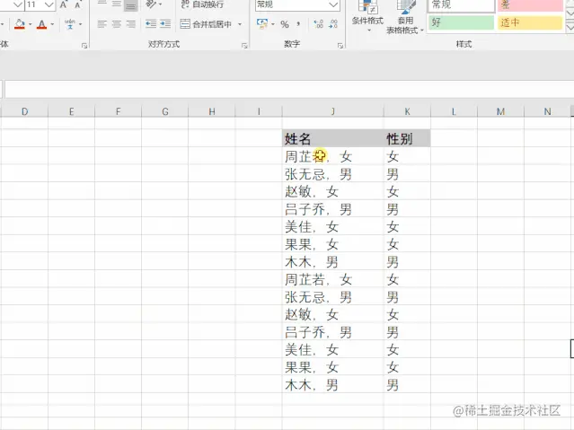Click the increase decimal icon
Viewport: 574px width, 430px height.
(x=319, y=24)
